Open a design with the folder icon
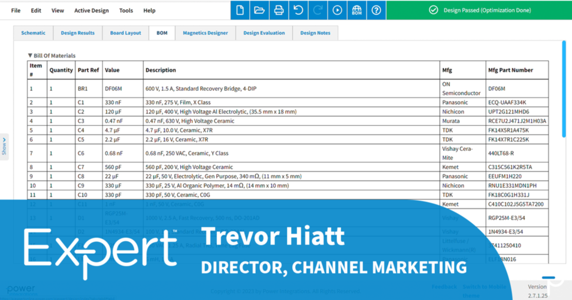The height and width of the screenshot is (300, 572). pos(260,10)
